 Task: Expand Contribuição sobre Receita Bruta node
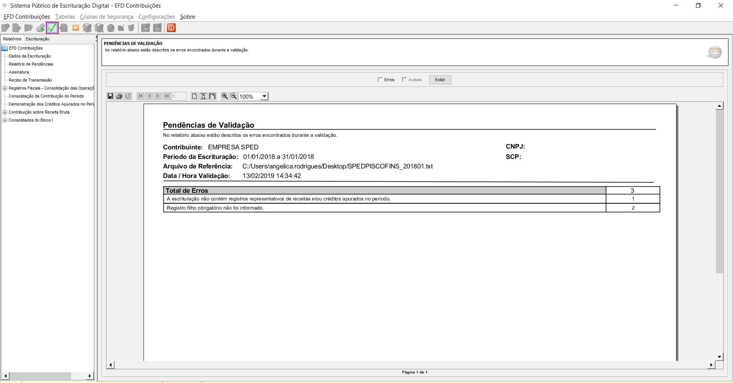5,112
